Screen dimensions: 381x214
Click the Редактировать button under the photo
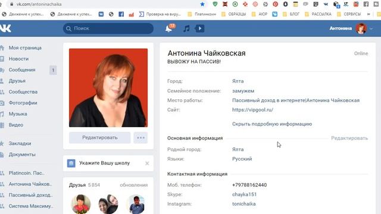click(x=99, y=137)
